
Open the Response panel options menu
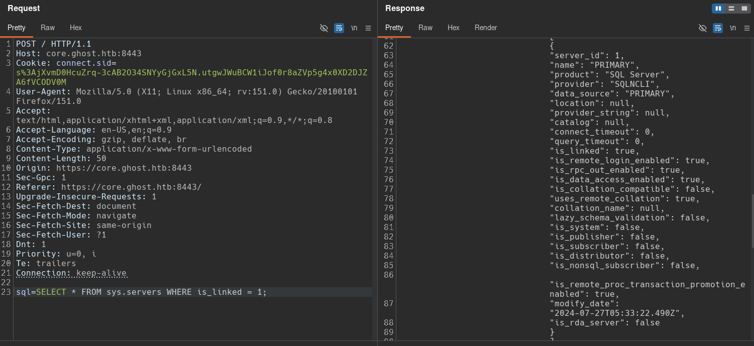pyautogui.click(x=747, y=28)
